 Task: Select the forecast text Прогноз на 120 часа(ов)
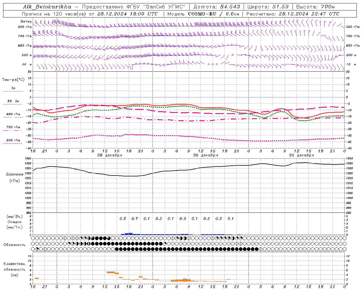(x=54, y=14)
